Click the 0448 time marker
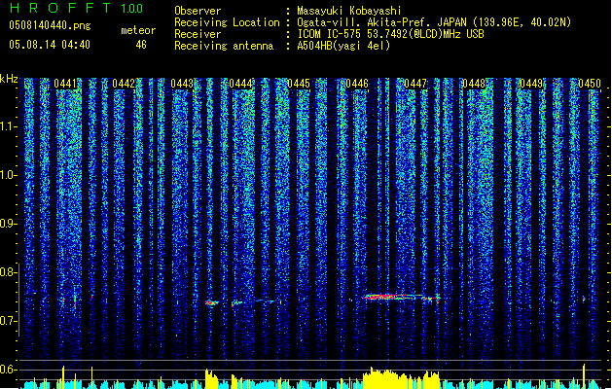The height and width of the screenshot is (389, 612). click(474, 84)
